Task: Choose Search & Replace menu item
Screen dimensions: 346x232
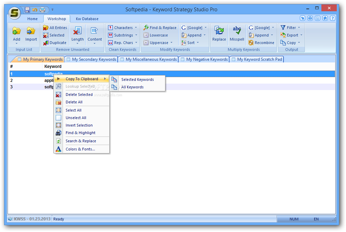Action: [82, 141]
